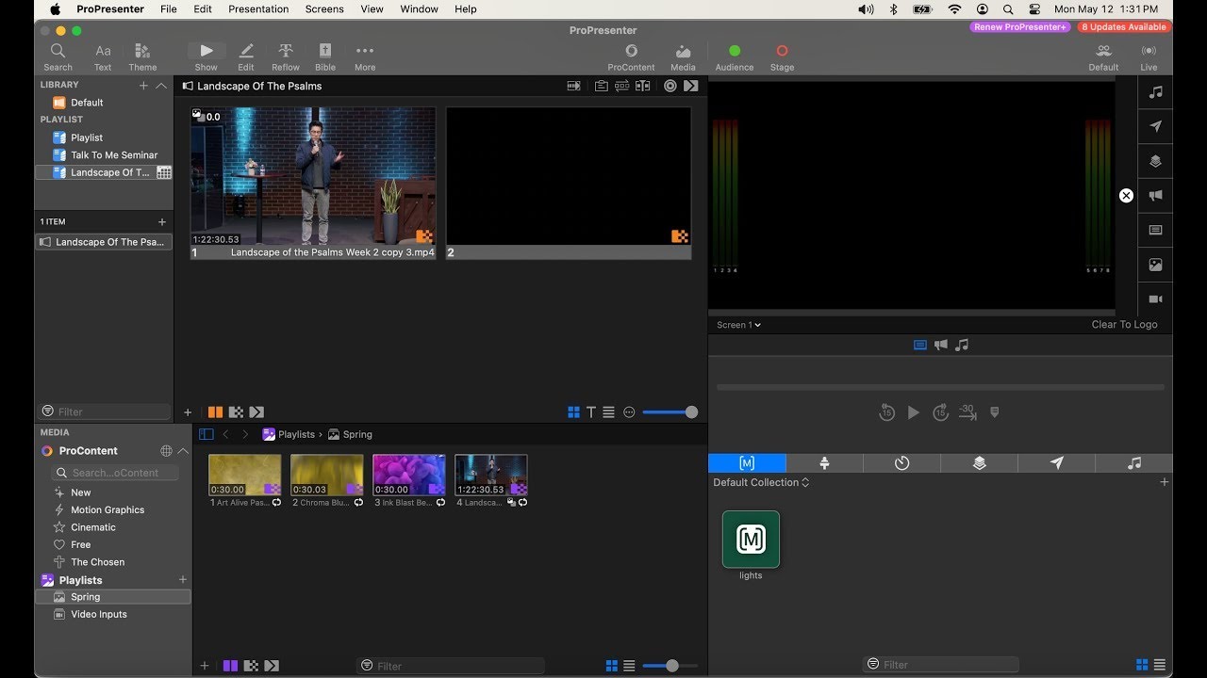The image size is (1207, 678).
Task: Open the Window menu
Action: click(420, 9)
